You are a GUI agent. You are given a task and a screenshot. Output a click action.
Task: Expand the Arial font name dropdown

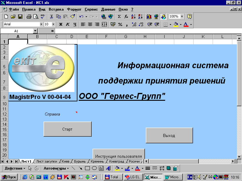tap(41, 24)
